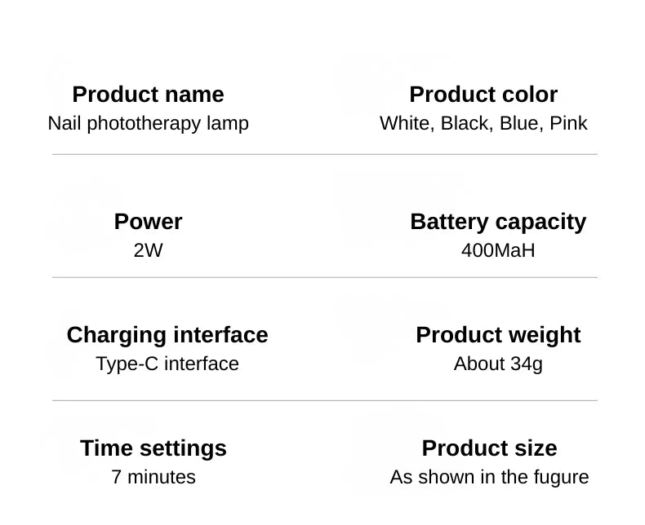Select the 7 minutes value

click(x=153, y=477)
